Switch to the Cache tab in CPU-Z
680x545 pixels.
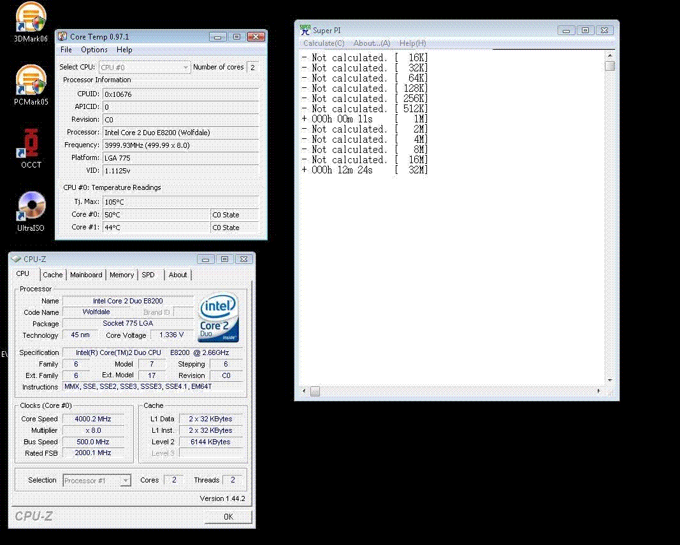click(52, 275)
